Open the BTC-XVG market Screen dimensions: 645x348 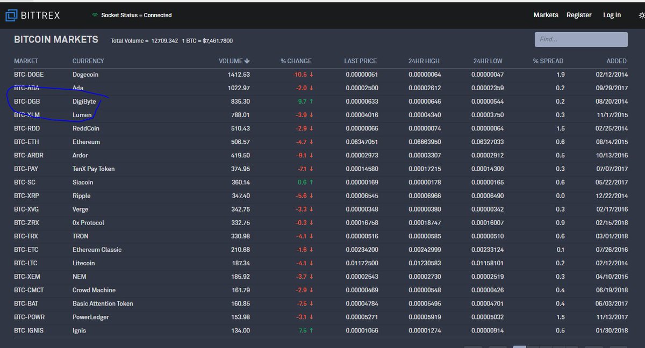coord(26,209)
